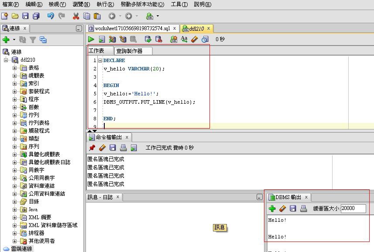The height and width of the screenshot is (252, 374).
Task: Clear script output with eraser icon
Action: coord(102,148)
